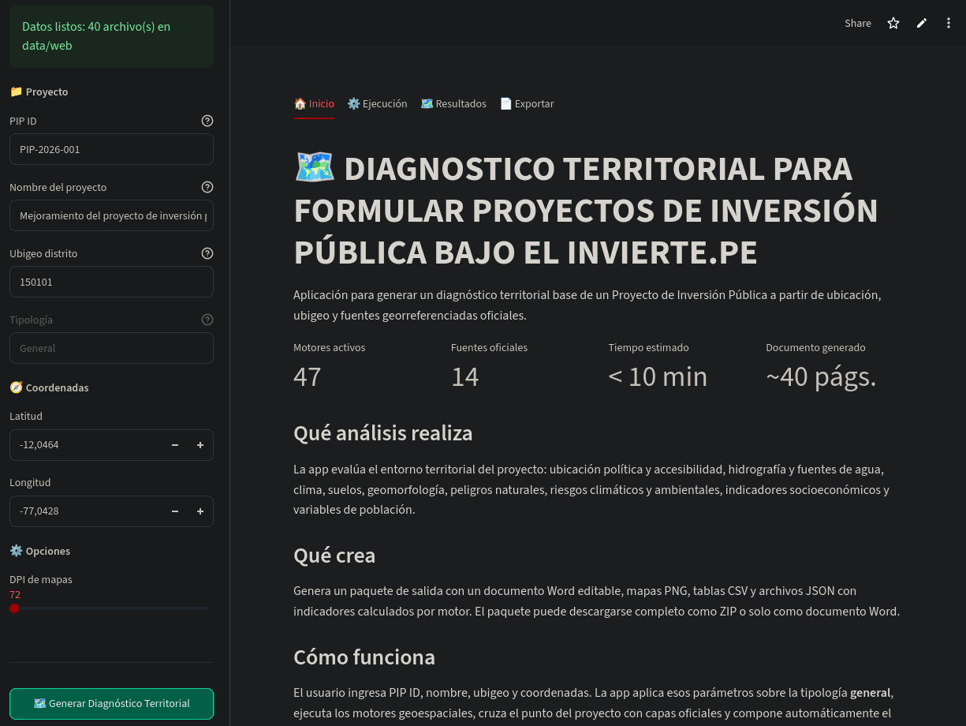This screenshot has width=966, height=726.
Task: Click the Coordenadas sidebar section label
Action: (x=49, y=387)
